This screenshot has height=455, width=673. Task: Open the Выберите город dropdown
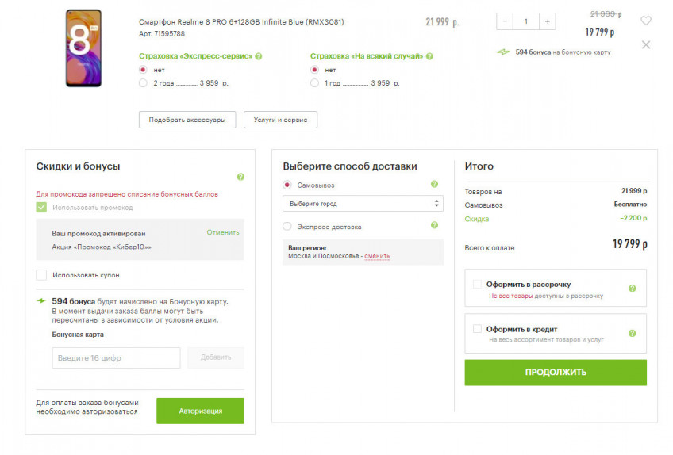[363, 204]
